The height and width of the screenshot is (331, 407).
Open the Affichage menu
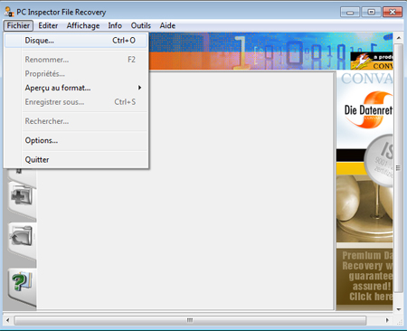[x=83, y=25]
